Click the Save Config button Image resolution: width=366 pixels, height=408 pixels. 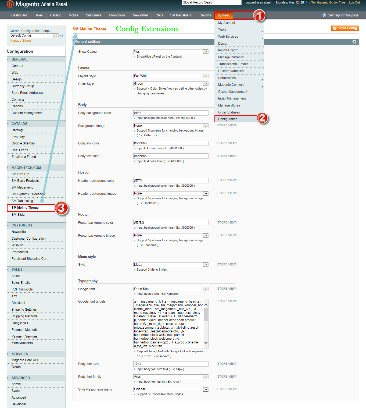pos(345,28)
